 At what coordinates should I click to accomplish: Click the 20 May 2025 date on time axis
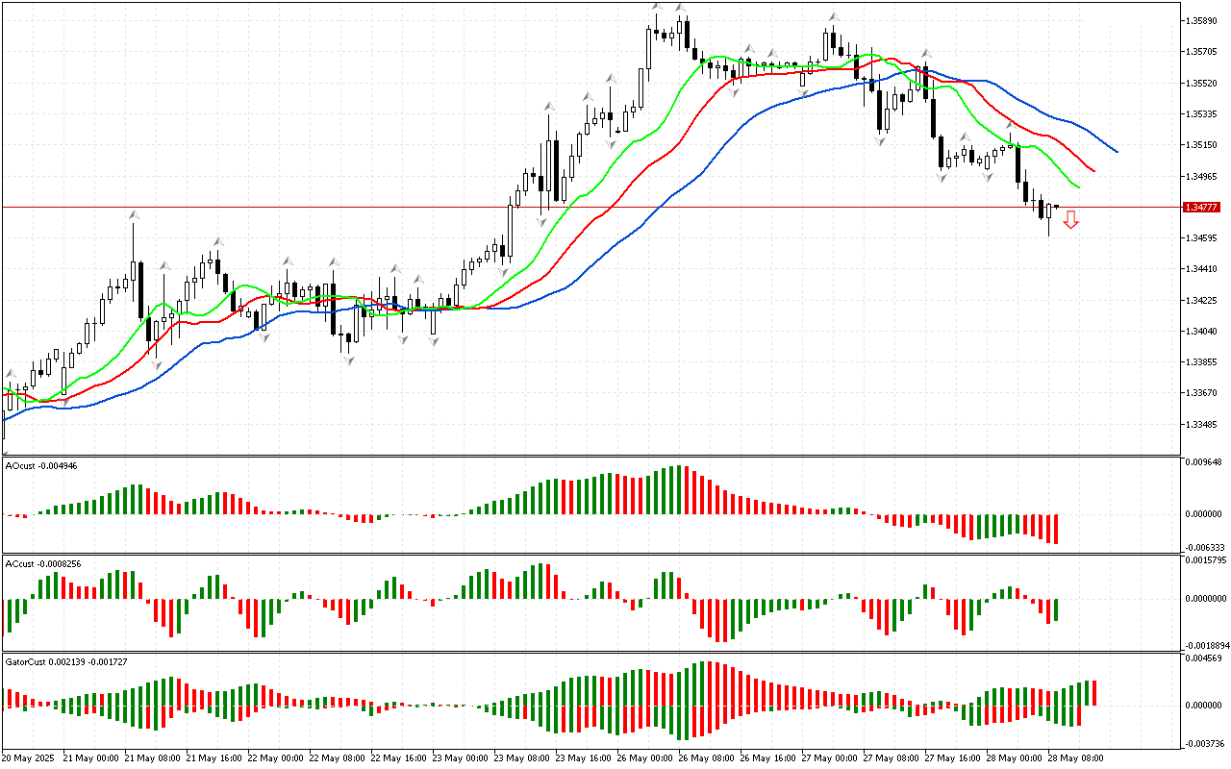[30, 758]
